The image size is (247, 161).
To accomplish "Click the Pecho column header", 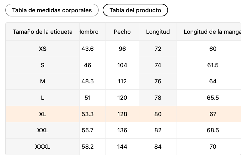I will click(x=122, y=32).
